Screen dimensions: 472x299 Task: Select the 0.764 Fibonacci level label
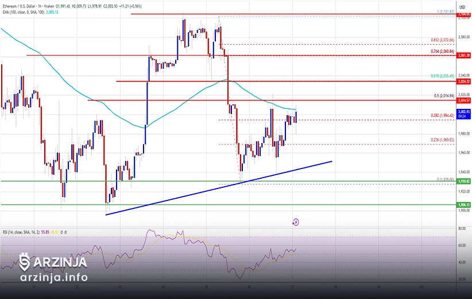click(x=442, y=51)
